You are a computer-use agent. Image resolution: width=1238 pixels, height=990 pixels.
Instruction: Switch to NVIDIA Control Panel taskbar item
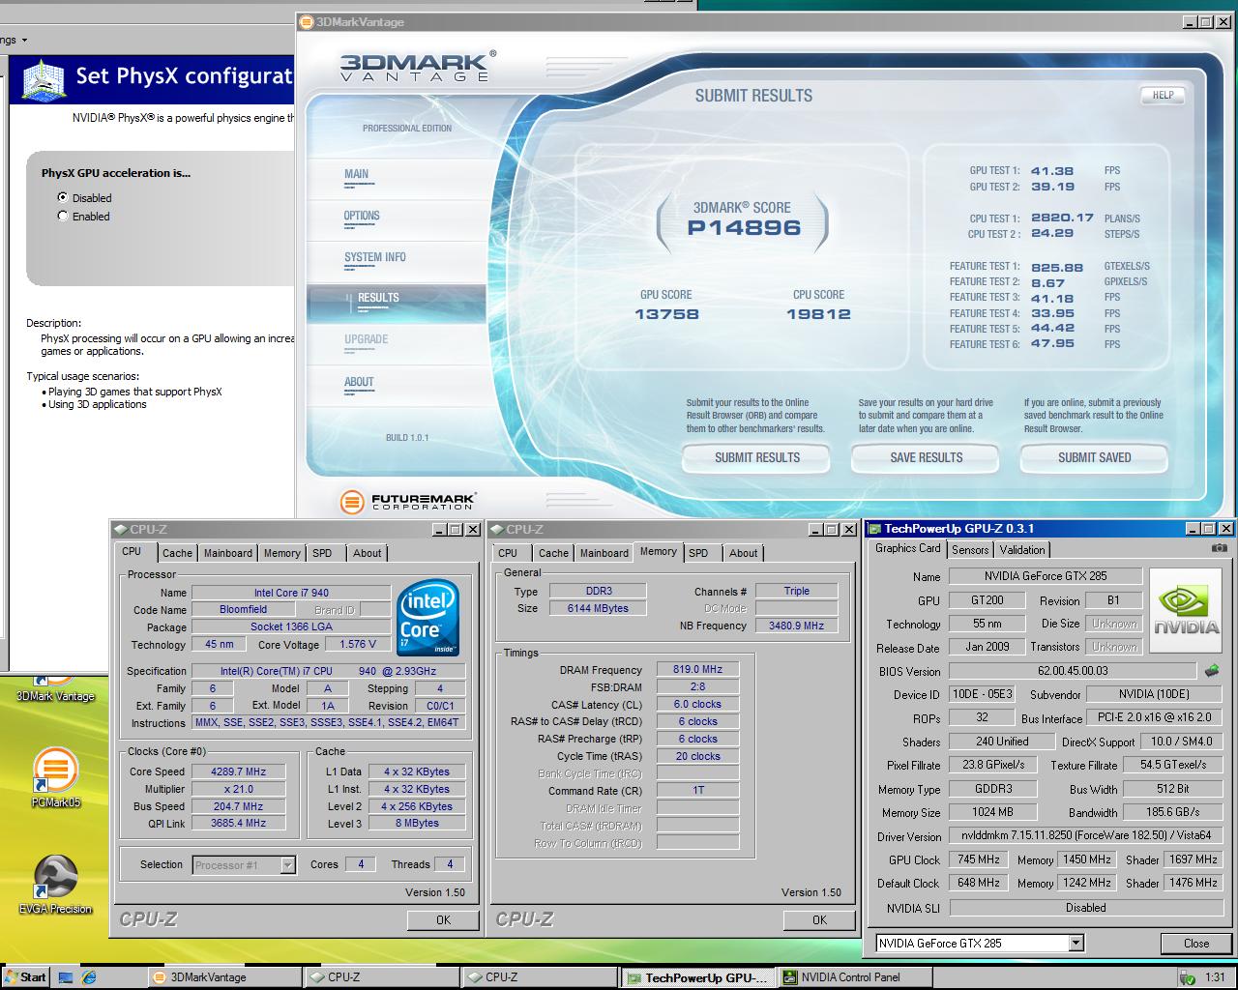(x=853, y=977)
